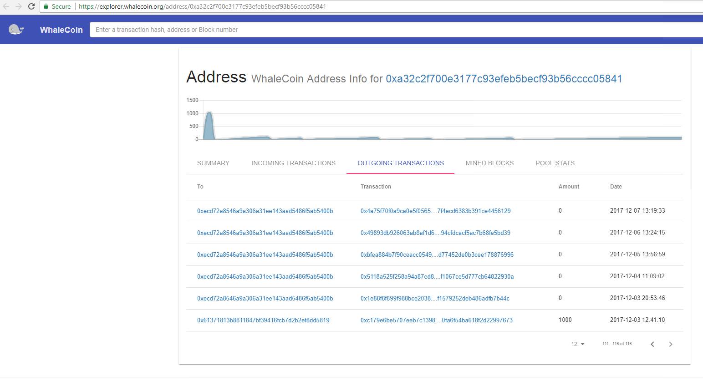Click the balance chart peak near 1000
This screenshot has height=382, width=703.
[x=209, y=112]
